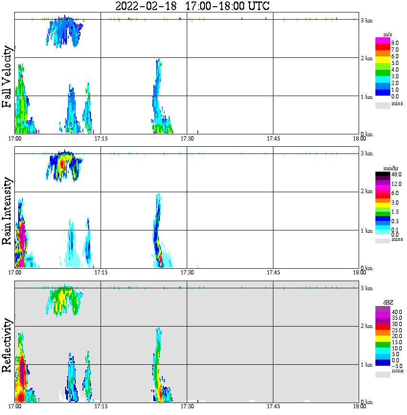Click the '5.0' value in the m/s legend
Viewport: 407px width, 415px height.
395,63
